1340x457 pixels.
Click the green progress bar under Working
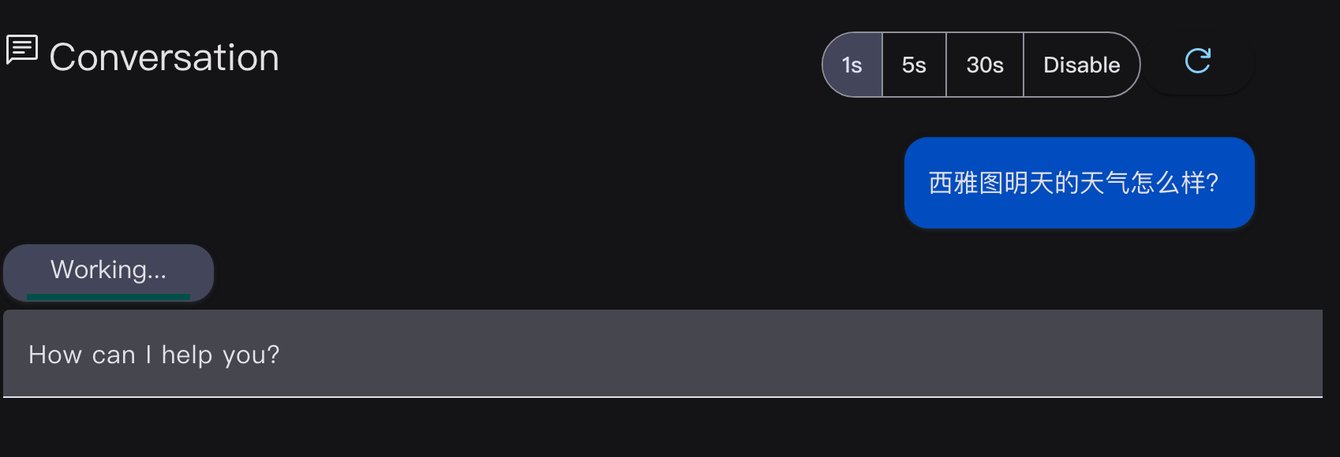coord(108,297)
